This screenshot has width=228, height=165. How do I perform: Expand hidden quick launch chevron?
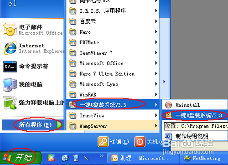(x=102, y=155)
